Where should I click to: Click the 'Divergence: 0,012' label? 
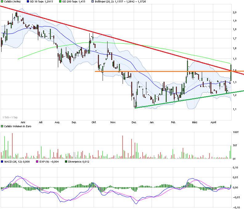point(79,162)
